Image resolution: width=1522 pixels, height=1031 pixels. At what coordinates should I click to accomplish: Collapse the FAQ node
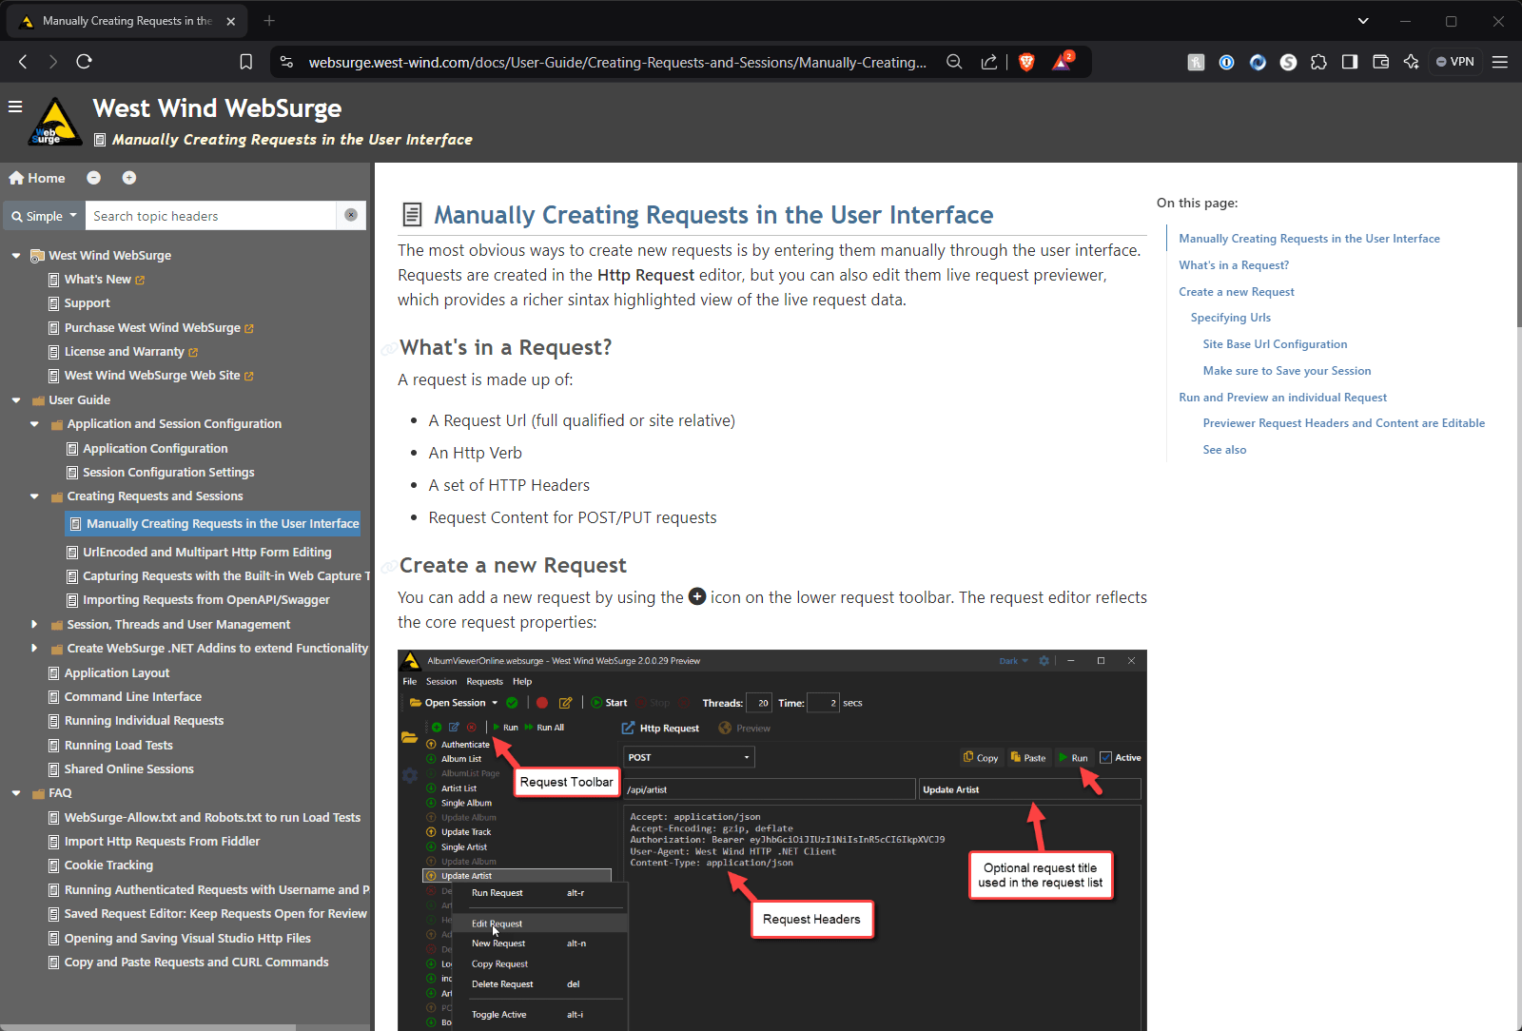pos(16,793)
